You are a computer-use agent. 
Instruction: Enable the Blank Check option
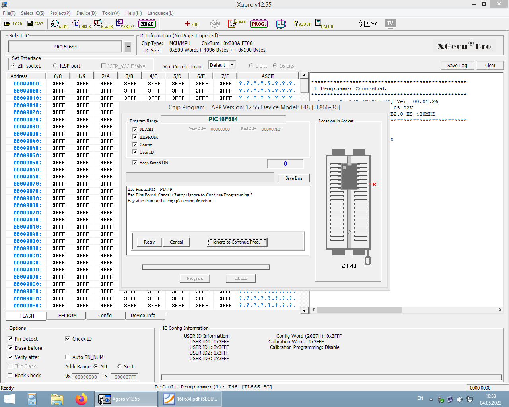pyautogui.click(x=10, y=375)
